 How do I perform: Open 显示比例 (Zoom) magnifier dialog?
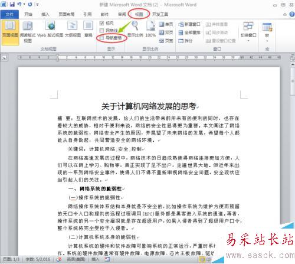pos(135,29)
